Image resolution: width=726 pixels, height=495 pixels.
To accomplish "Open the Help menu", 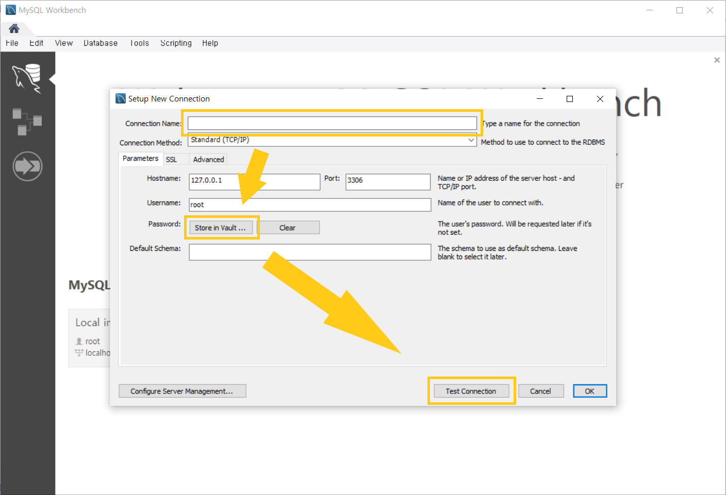I will [x=210, y=43].
